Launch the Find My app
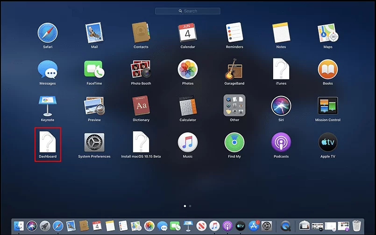 click(234, 142)
